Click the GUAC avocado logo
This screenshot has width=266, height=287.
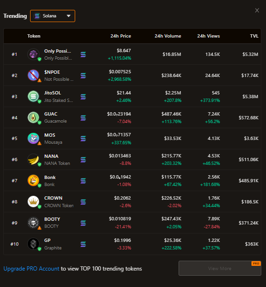(x=33, y=117)
